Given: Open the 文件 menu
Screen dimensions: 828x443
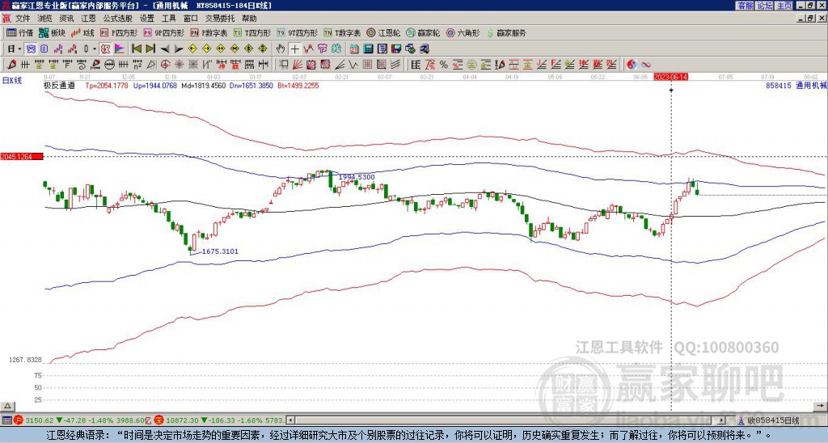Looking at the screenshot, I should [x=22, y=19].
